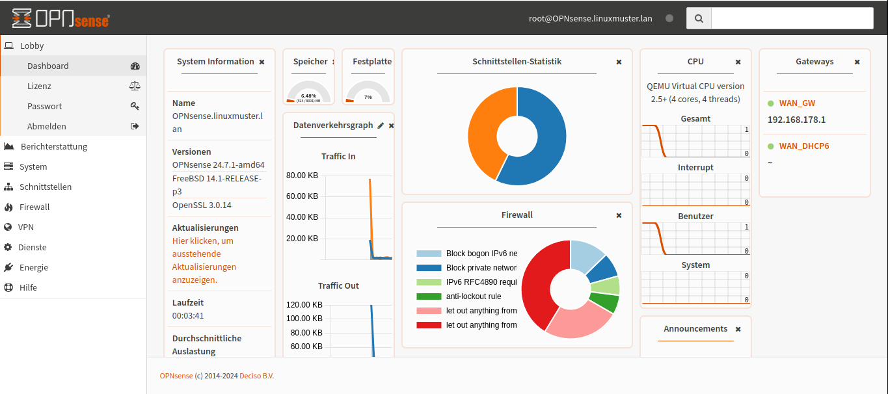888x394 pixels.
Task: Click the OPNsense 24.7.1-amd64 version text
Action: point(219,164)
